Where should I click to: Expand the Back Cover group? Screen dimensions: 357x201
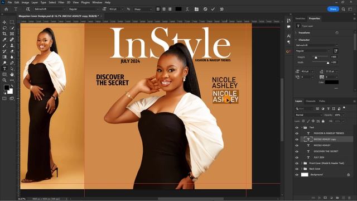tap(302, 169)
